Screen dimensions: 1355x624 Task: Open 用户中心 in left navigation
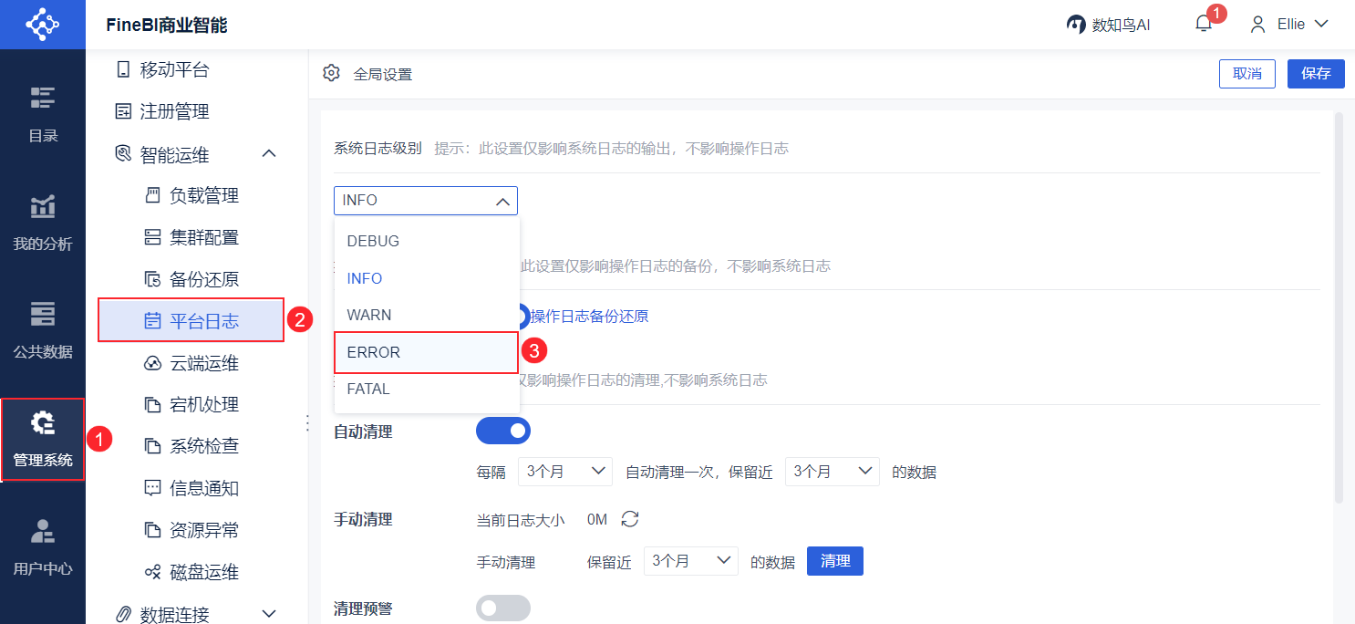[x=43, y=546]
